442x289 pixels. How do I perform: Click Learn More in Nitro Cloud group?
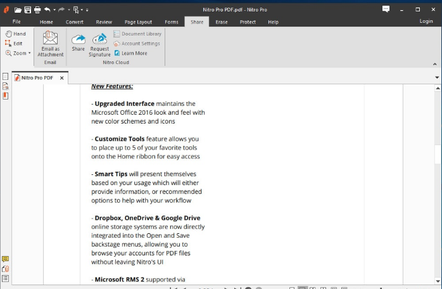[131, 53]
